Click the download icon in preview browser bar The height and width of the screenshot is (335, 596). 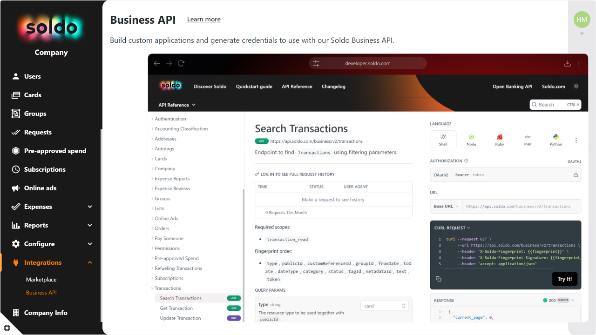(567, 63)
